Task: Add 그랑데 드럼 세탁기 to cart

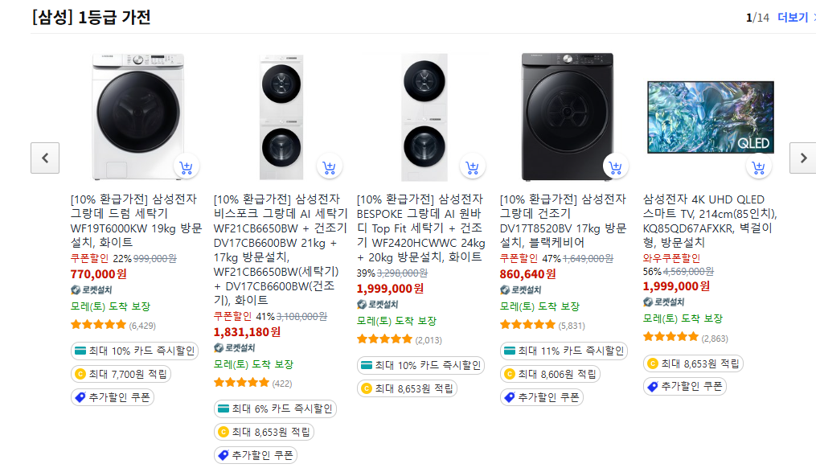Action: pyautogui.click(x=186, y=167)
